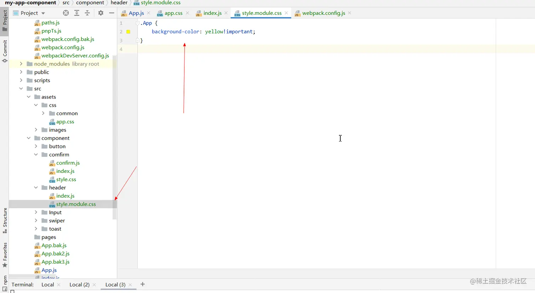
Task: Collapse the header folder
Action: point(36,187)
